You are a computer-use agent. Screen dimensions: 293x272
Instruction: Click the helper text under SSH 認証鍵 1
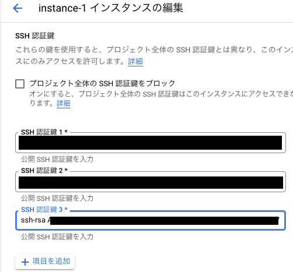(57, 159)
